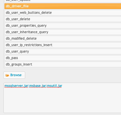Select db_user_query list row
This screenshot has width=121, height=115.
pos(63,51)
